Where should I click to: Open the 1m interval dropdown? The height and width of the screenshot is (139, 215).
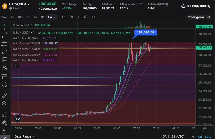52,17
